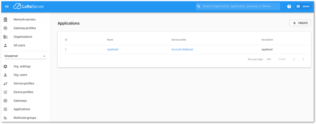This screenshot has width=316, height=124.
Task: Open Gateways menu item
Action: pyautogui.click(x=26, y=101)
